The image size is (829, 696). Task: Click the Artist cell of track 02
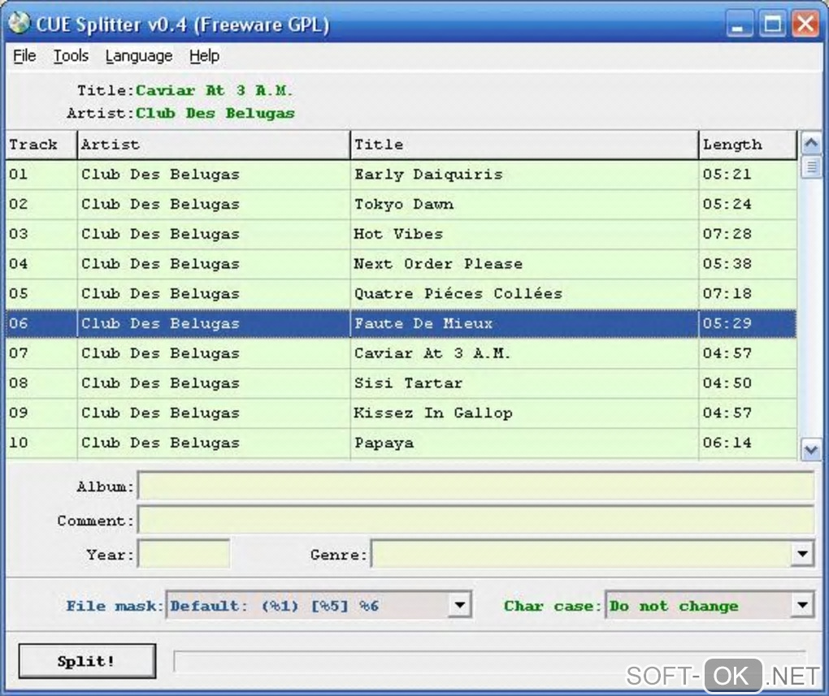point(214,205)
